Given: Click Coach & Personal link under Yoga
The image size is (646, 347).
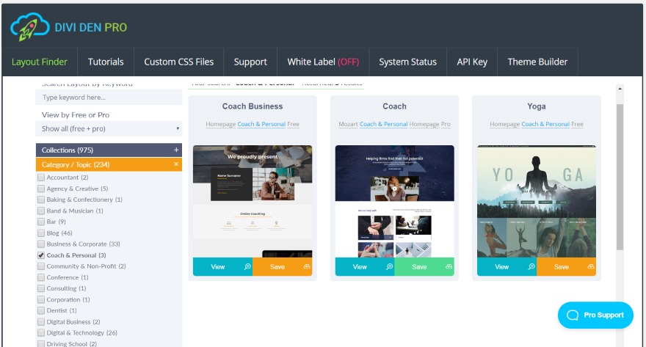Looking at the screenshot, I should pyautogui.click(x=545, y=124).
